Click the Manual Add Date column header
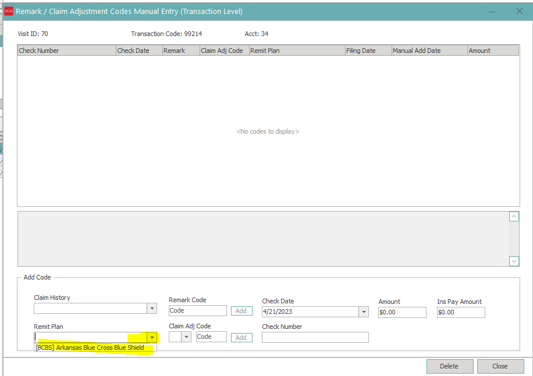The image size is (533, 376). [x=429, y=51]
